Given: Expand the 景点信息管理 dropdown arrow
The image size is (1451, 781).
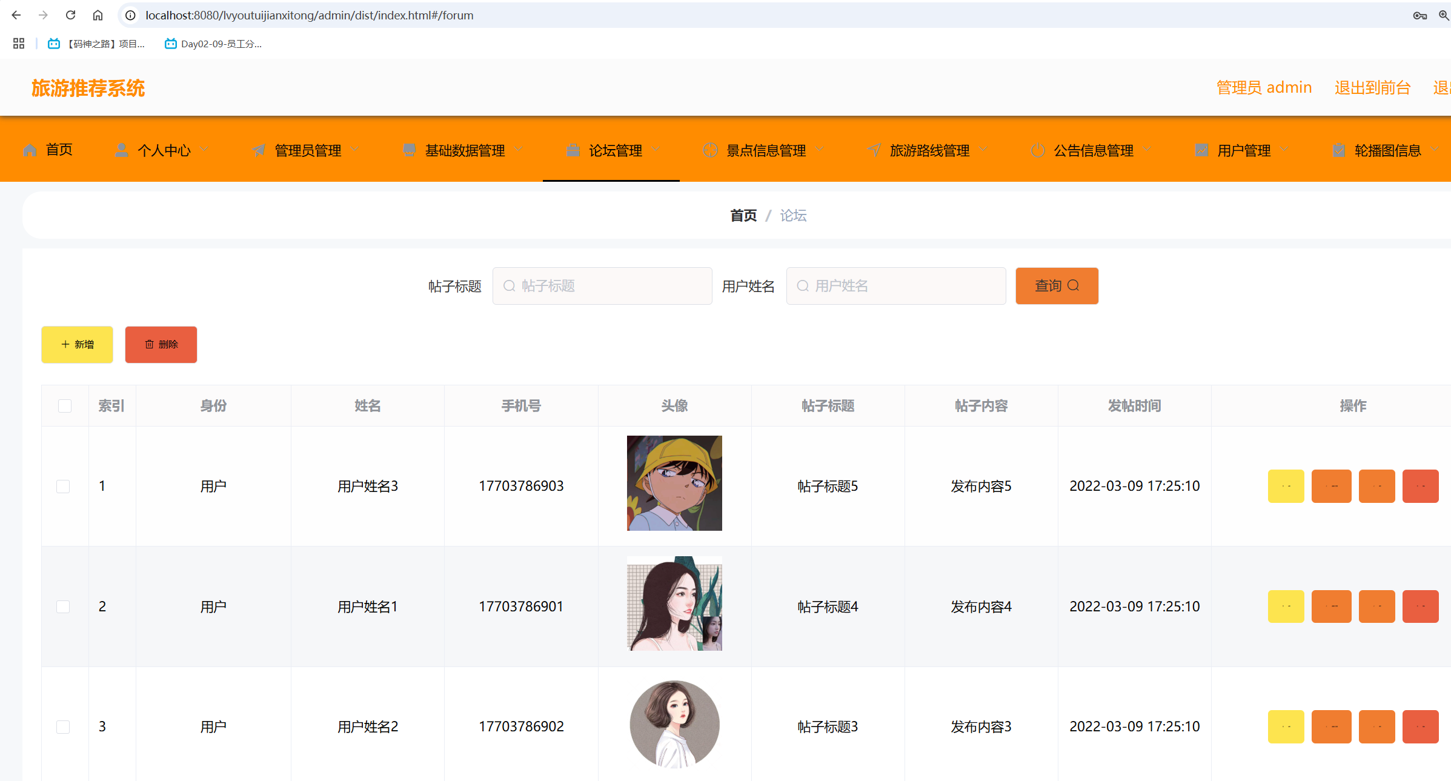Looking at the screenshot, I should [x=820, y=150].
